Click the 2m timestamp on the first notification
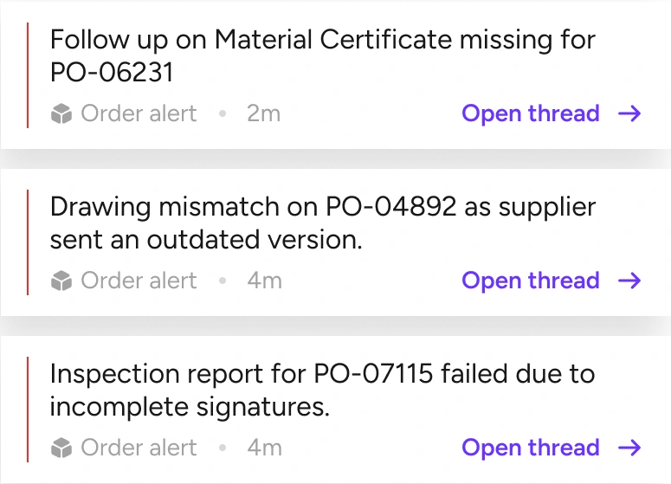Image resolution: width=671 pixels, height=484 pixels. [x=263, y=113]
